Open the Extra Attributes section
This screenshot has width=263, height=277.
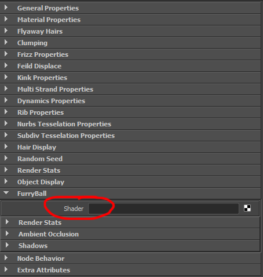click(x=6, y=269)
